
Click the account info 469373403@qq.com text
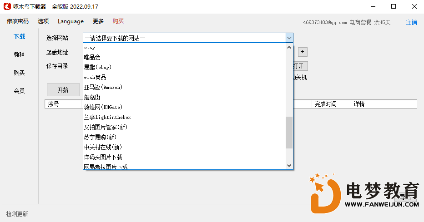325,22
